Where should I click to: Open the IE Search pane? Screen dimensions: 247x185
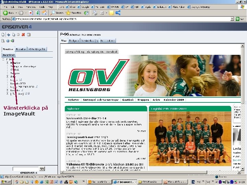(57, 13)
